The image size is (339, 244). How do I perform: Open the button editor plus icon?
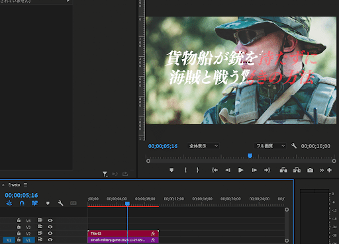coord(329,170)
